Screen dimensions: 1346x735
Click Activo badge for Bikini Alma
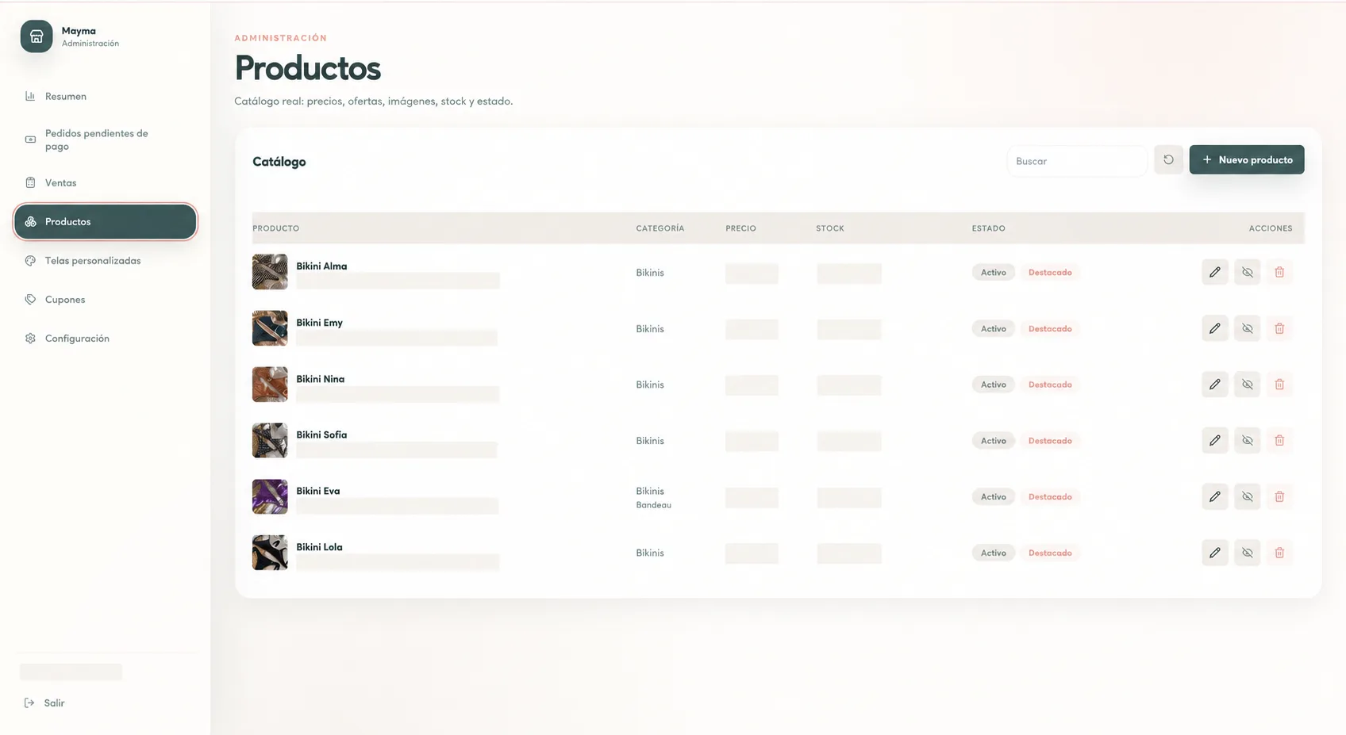[993, 272]
